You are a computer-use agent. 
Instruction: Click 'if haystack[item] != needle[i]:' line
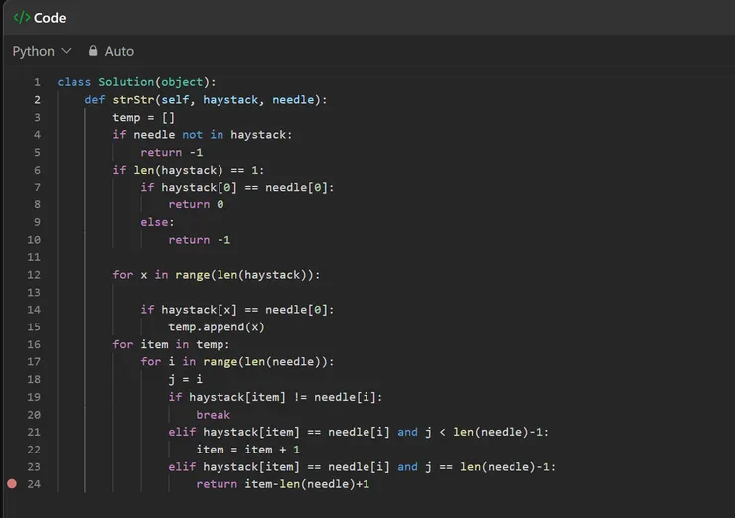pos(276,397)
